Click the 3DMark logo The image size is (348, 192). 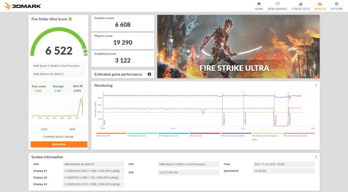coord(22,6)
